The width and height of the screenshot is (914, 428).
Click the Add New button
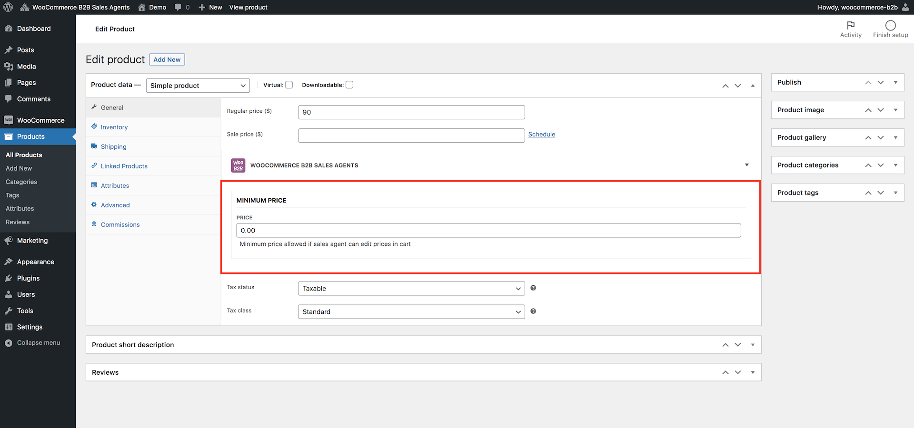tap(167, 59)
